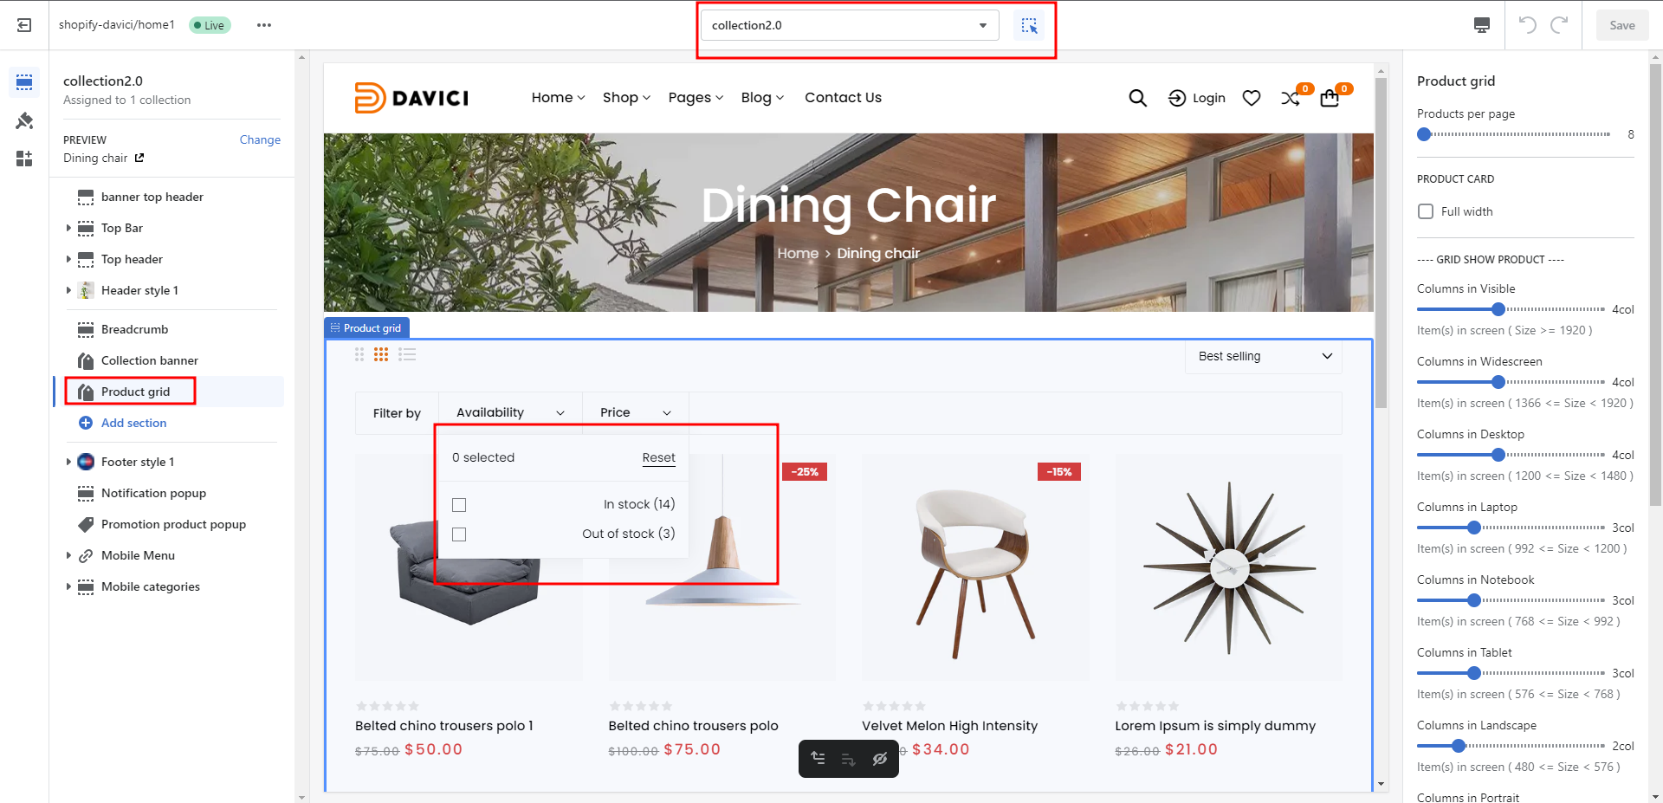Check the Full width checkbox
The height and width of the screenshot is (803, 1663).
(x=1426, y=211)
